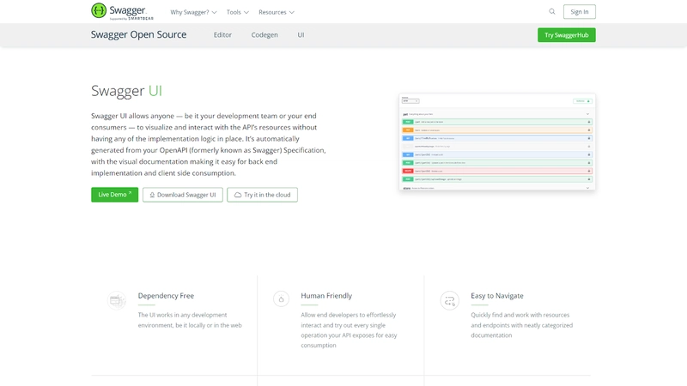Click the Easy to Navigate feature icon
Screen dimensions: 687x386
(449, 301)
